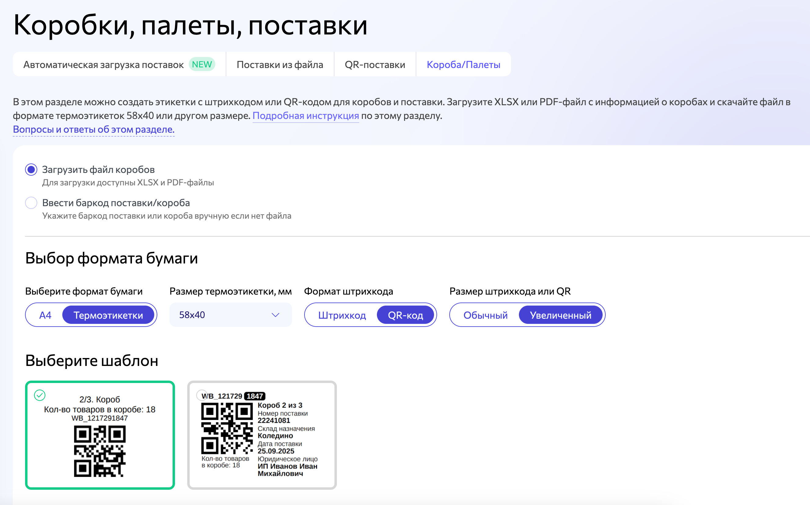
Task: Select the 'Ввести баркод поставки/короба' option
Action: (31, 203)
